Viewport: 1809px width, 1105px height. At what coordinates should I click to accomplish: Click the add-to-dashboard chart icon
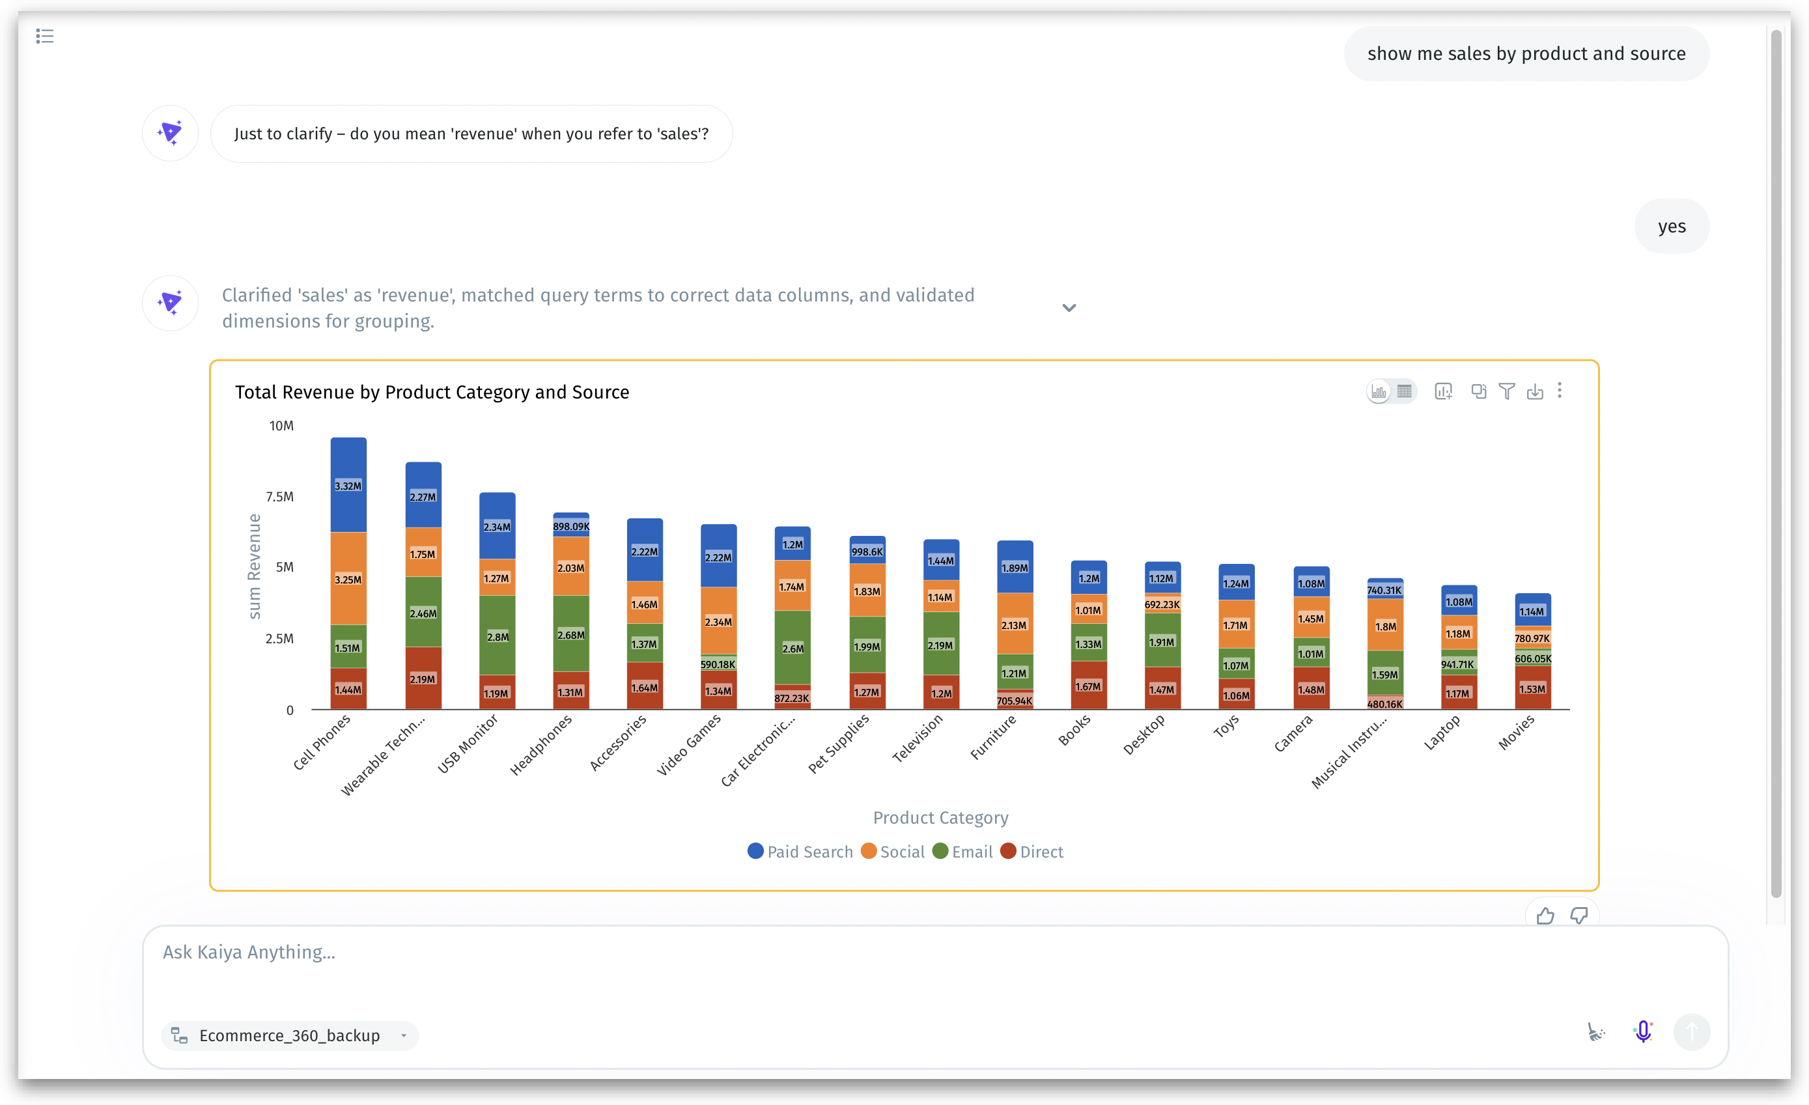(x=1444, y=391)
